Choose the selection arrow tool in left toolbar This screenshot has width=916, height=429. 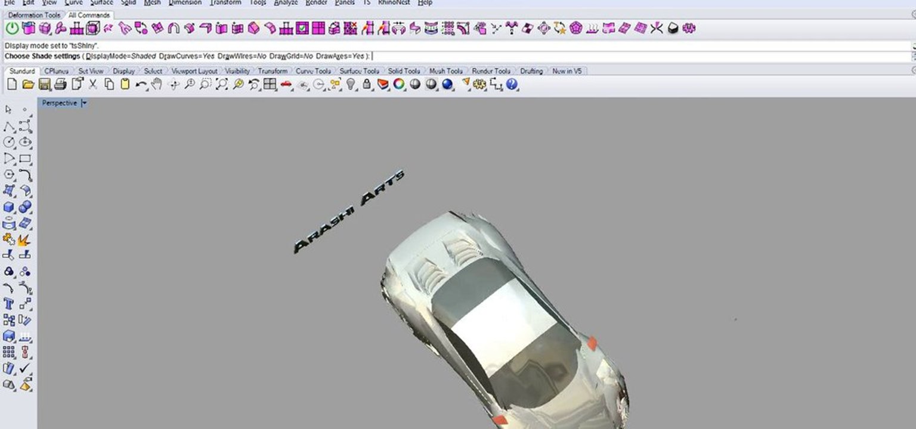click(x=9, y=110)
